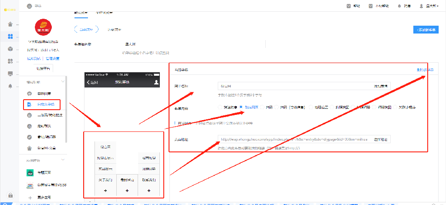Click the help icon in top bar

point(348,6)
